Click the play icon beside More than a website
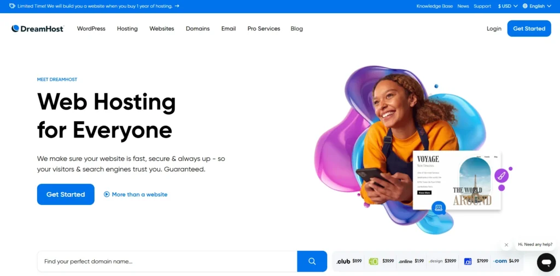Screen dimensions: 560x276 click(x=107, y=194)
